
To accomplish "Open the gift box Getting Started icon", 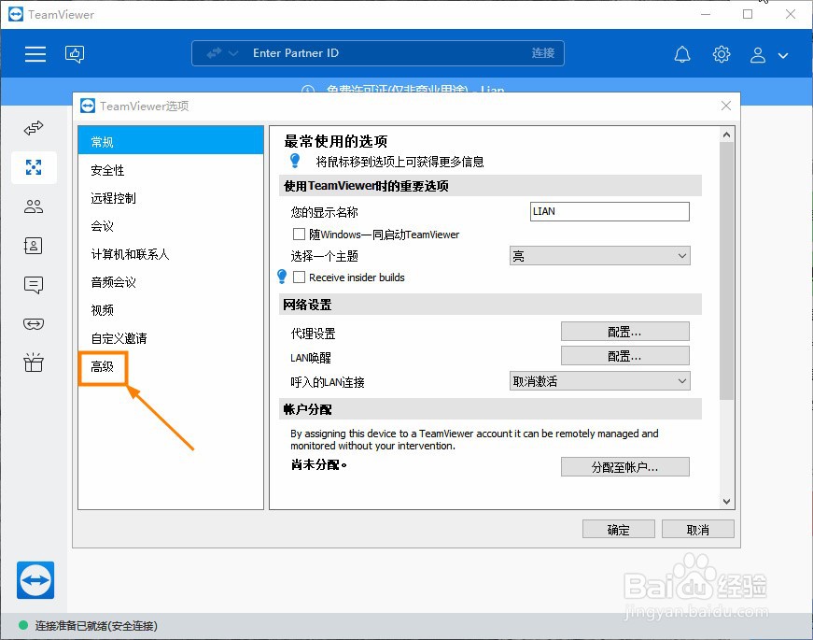I will click(34, 363).
